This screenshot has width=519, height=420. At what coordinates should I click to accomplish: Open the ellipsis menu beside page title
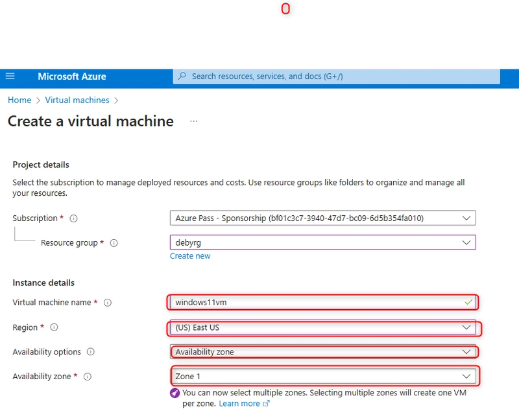(x=193, y=121)
